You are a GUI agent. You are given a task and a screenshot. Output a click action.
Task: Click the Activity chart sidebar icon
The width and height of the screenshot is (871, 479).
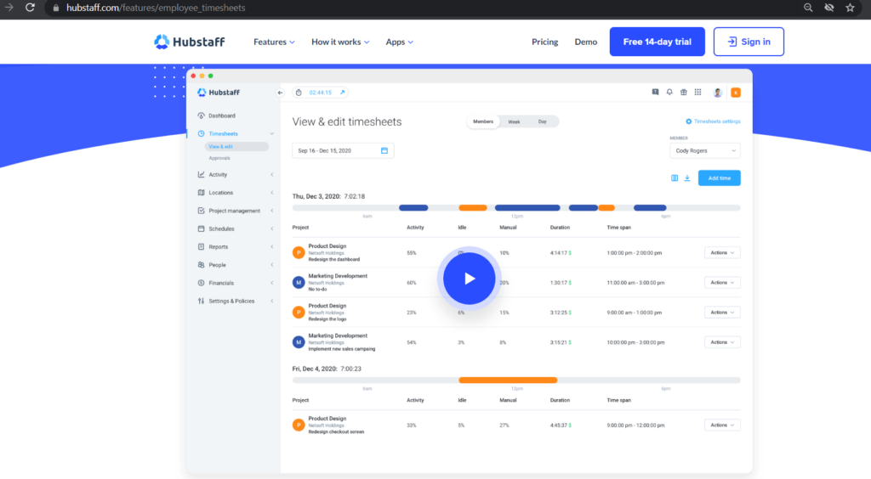pyautogui.click(x=201, y=175)
